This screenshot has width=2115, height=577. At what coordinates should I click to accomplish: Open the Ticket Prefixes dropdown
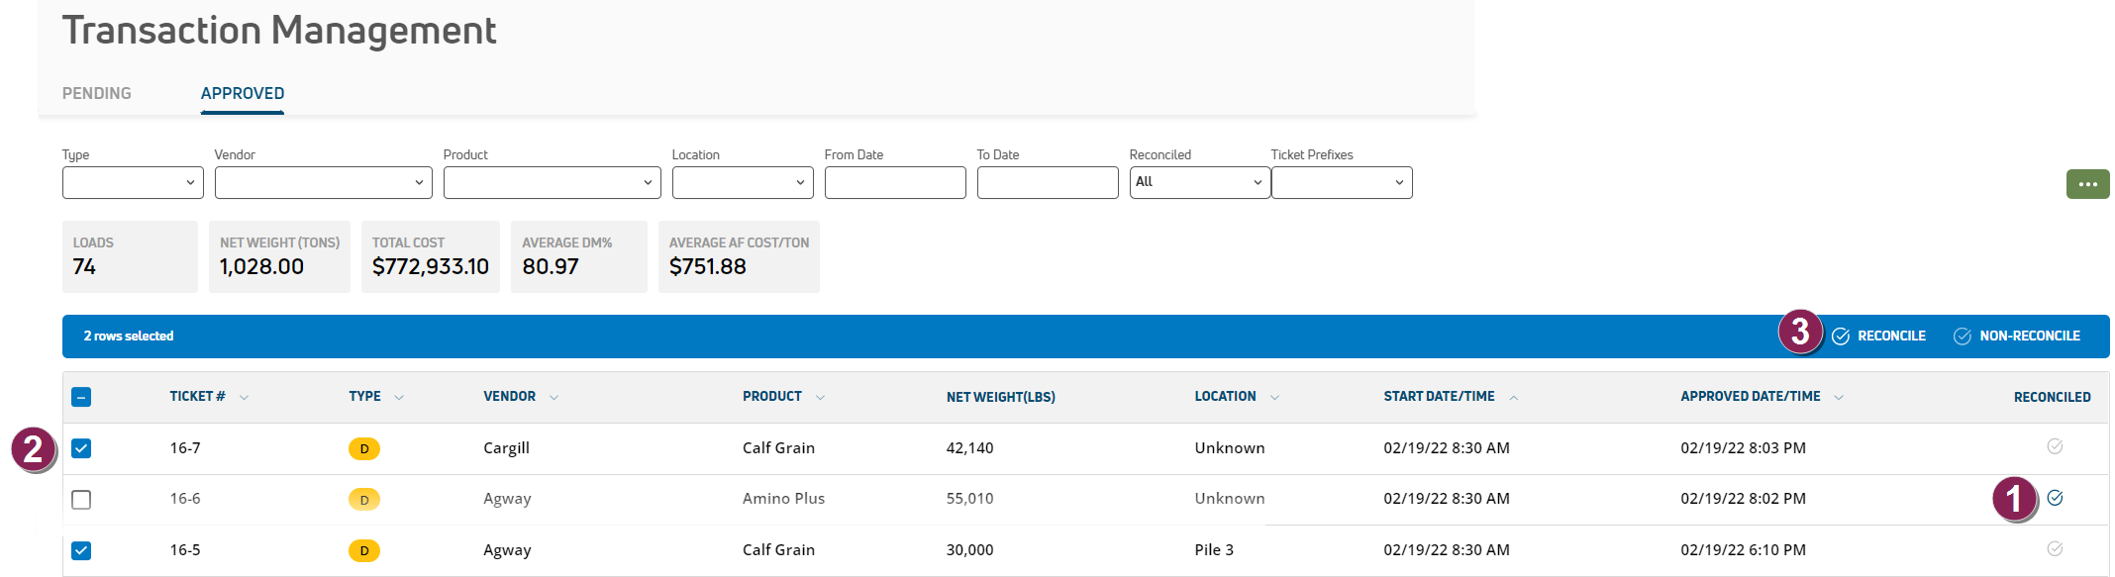click(x=1341, y=182)
